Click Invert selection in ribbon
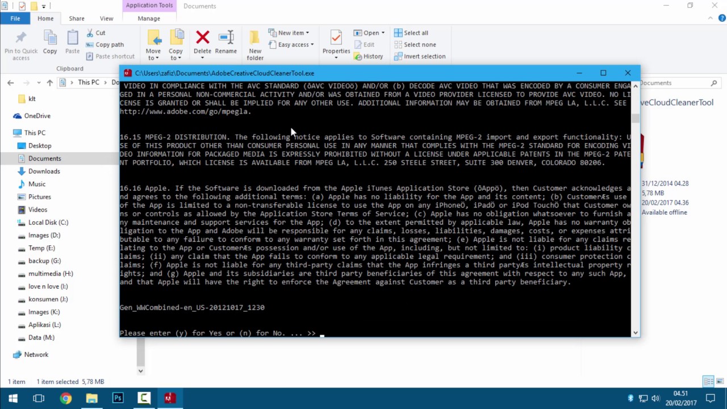The image size is (727, 409). pyautogui.click(x=420, y=56)
